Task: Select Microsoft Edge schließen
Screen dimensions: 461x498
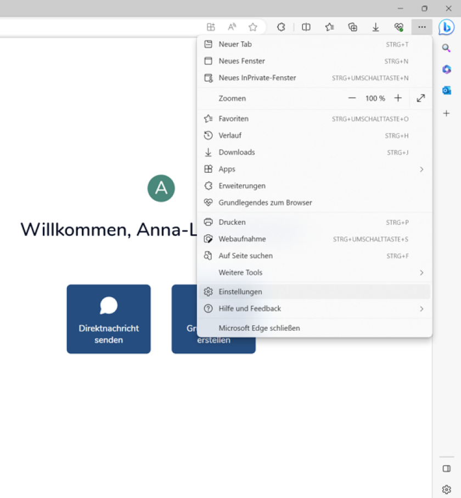Action: pyautogui.click(x=259, y=327)
